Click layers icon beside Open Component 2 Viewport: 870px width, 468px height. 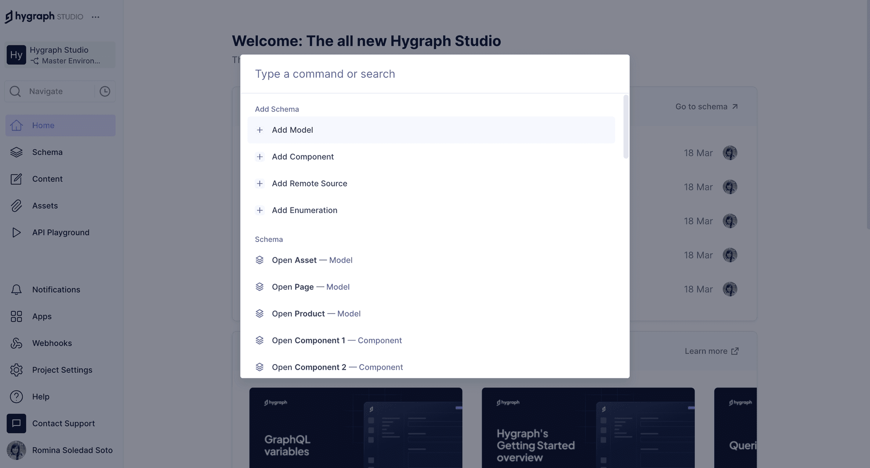[x=260, y=367]
